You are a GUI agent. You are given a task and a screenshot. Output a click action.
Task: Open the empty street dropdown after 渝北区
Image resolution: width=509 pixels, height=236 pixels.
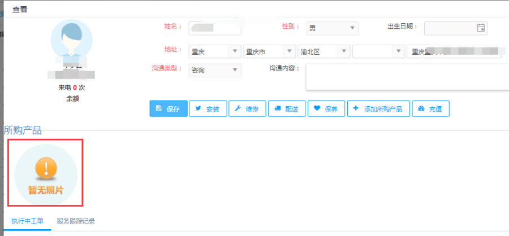pyautogui.click(x=378, y=51)
